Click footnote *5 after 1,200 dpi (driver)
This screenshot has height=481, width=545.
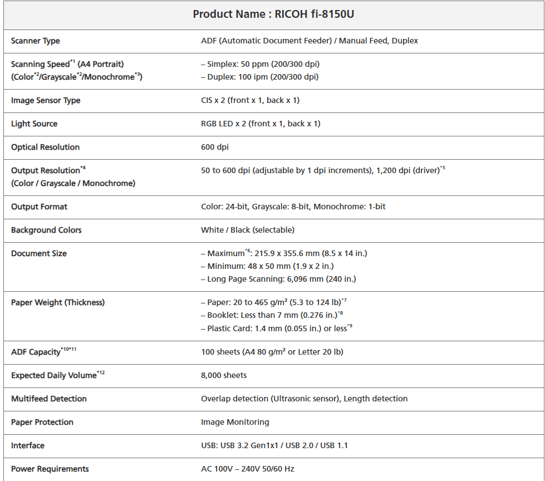(443, 167)
